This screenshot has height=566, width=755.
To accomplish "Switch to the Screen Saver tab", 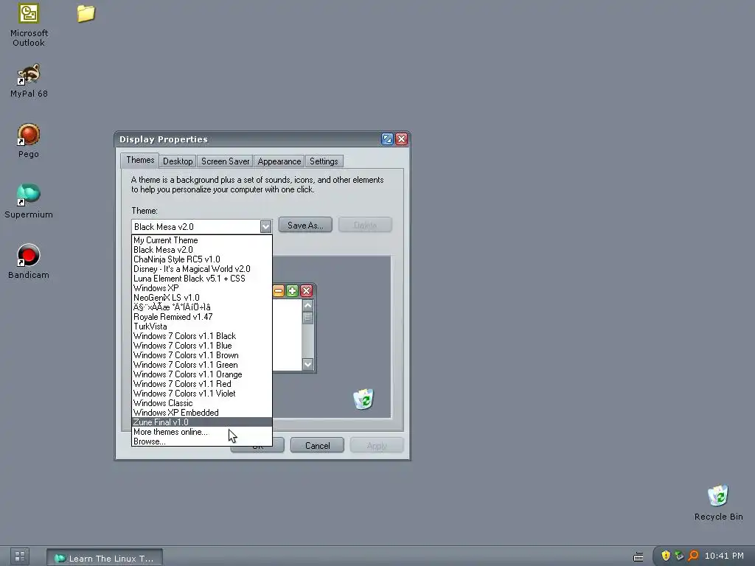I will click(226, 161).
